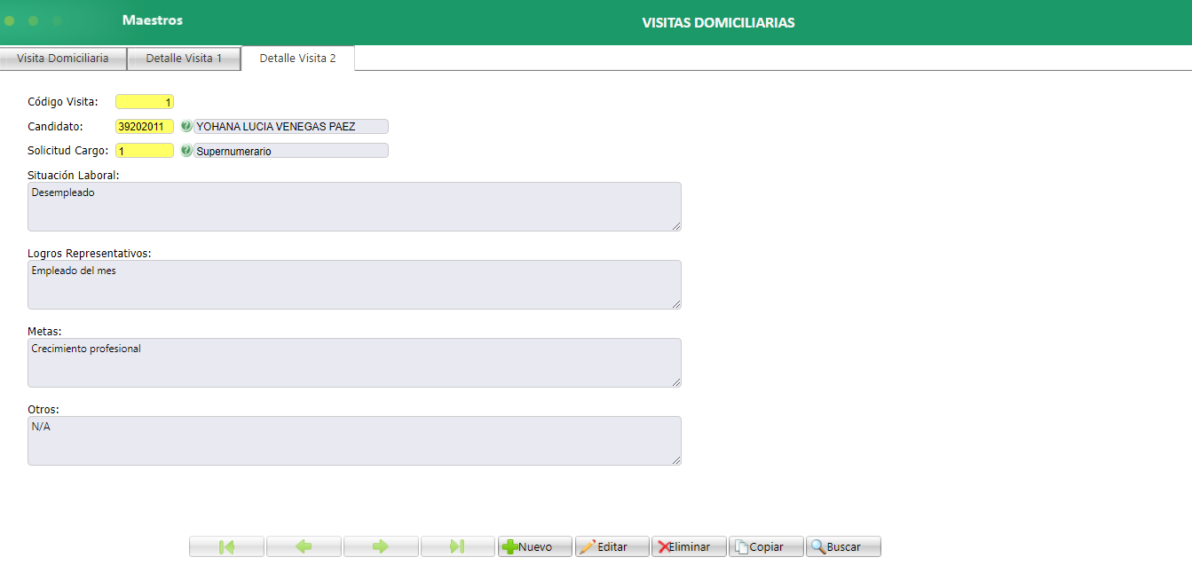The width and height of the screenshot is (1192, 581).
Task: Click the Código Visita label
Action: 63,102
